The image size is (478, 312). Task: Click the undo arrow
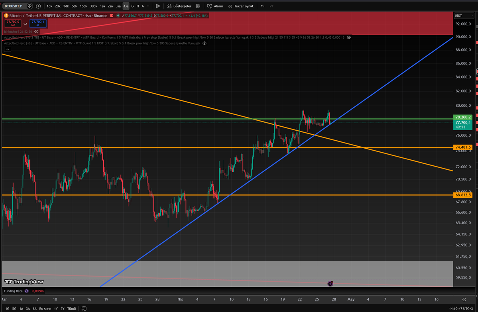(262, 6)
